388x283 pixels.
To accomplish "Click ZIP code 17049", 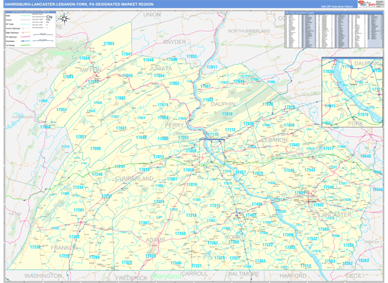I will (x=149, y=60).
